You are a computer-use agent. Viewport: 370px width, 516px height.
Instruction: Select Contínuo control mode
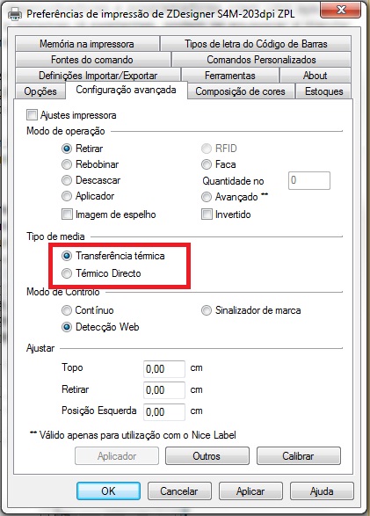click(x=67, y=310)
